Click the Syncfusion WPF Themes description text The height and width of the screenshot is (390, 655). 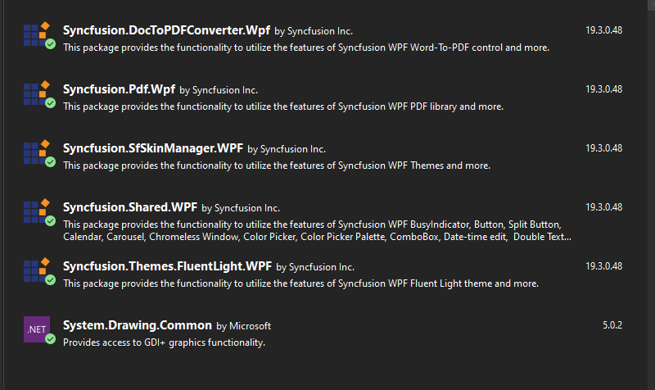tap(277, 166)
